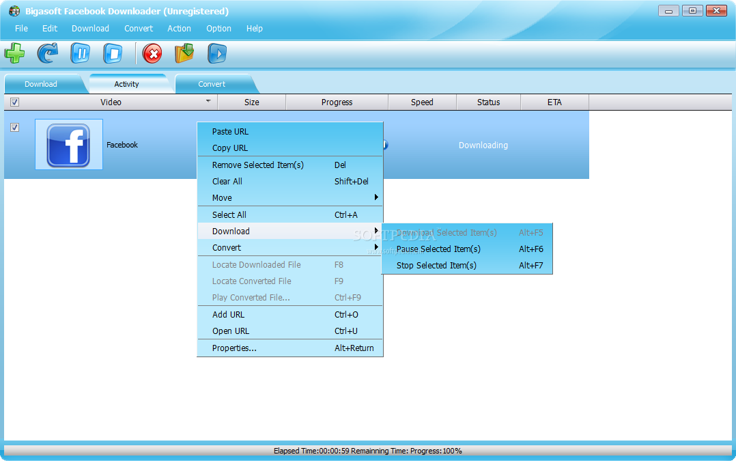
Task: Choose Stop Selected Item(s) in the submenu
Action: 468,265
